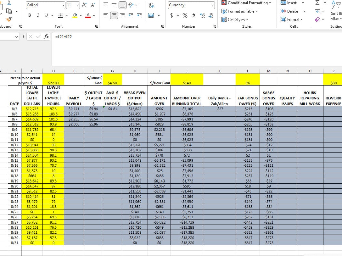Click Decrease Indent icon

[x=131, y=15]
